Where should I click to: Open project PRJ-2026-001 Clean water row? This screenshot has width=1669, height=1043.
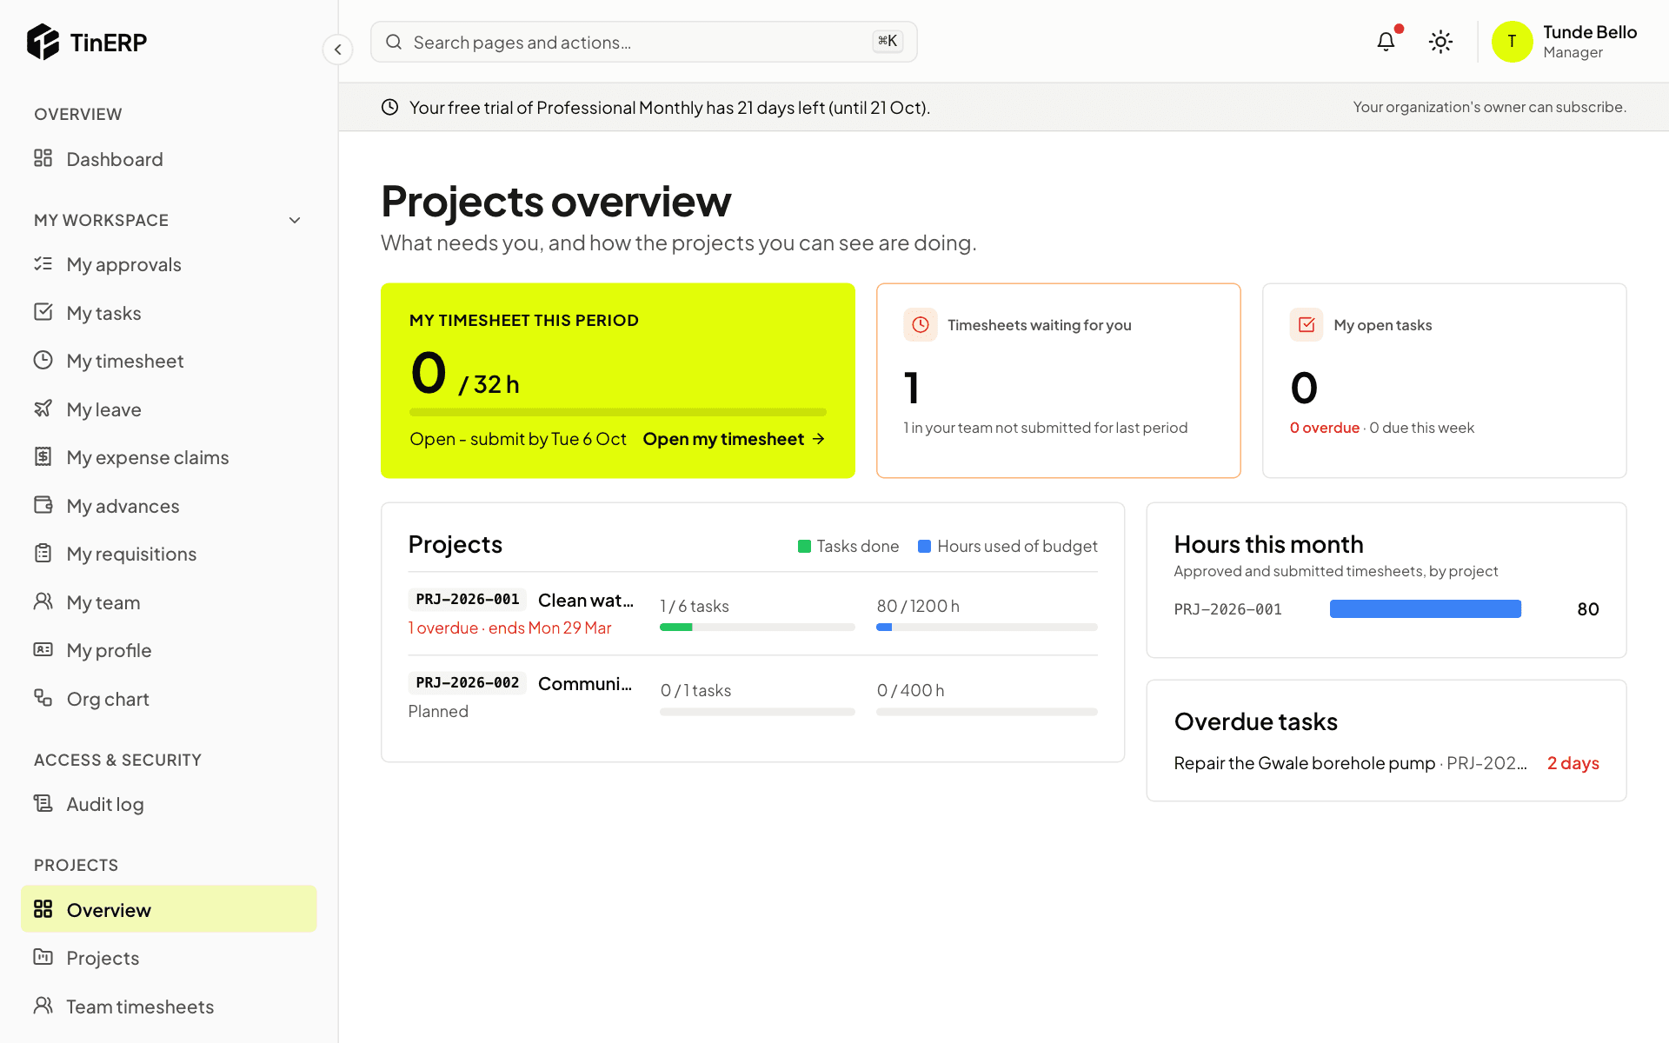753,614
